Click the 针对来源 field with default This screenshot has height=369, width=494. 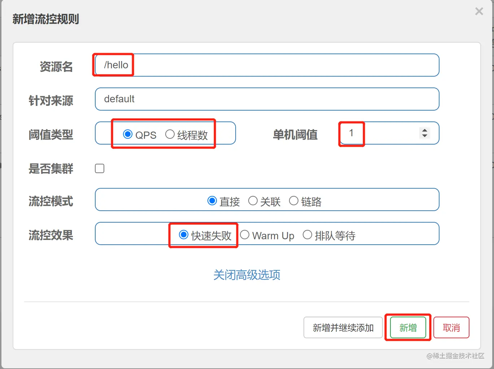click(267, 99)
